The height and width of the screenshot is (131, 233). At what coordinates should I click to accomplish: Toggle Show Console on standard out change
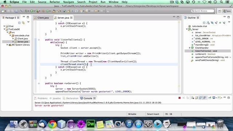(201, 98)
